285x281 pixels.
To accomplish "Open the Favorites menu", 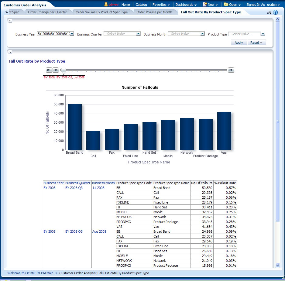I will click(161, 5).
